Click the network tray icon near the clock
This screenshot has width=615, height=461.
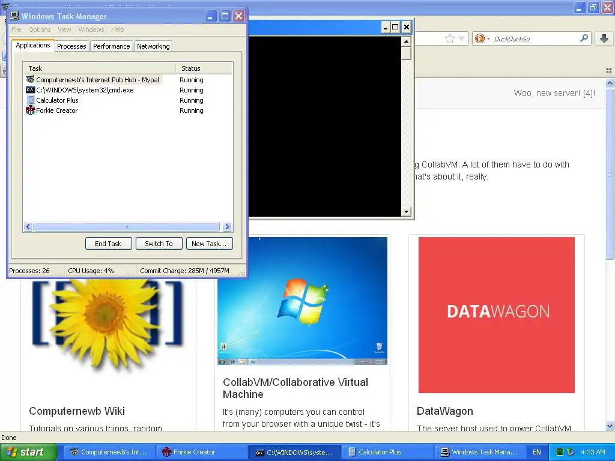pyautogui.click(x=571, y=452)
